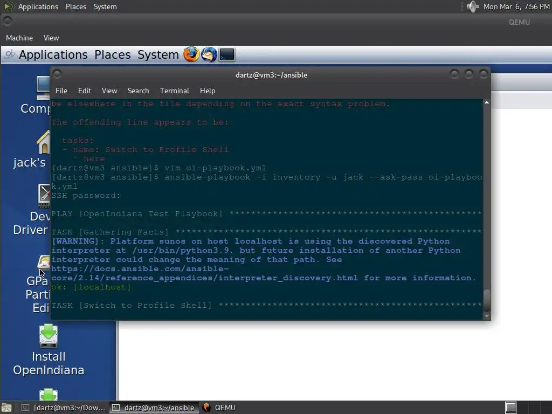Open the terminal Terminal menu
The image size is (552, 414).
click(x=175, y=91)
